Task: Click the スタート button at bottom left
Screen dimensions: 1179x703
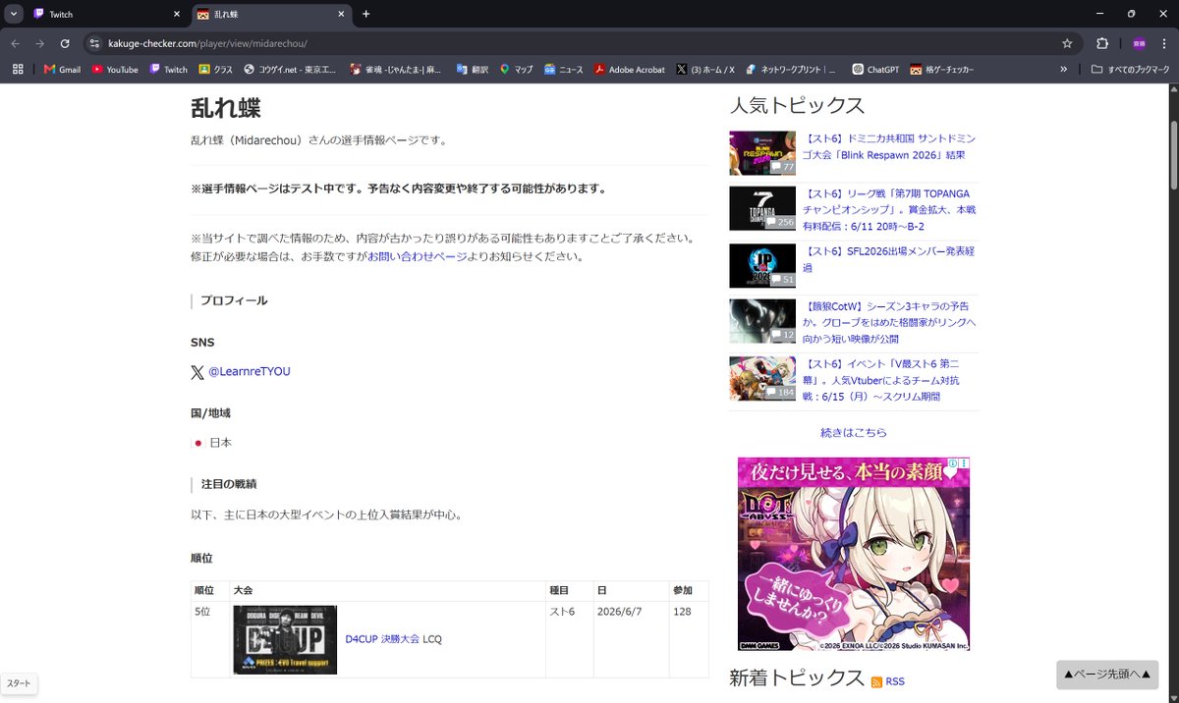Action: (19, 683)
